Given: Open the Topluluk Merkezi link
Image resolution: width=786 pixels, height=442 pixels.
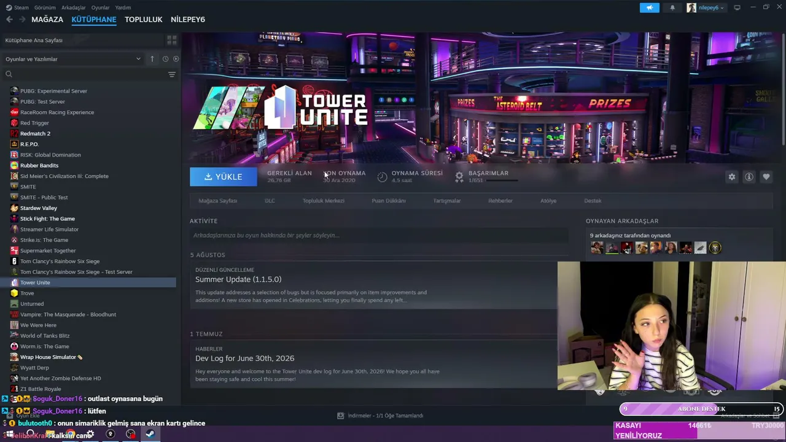Looking at the screenshot, I should (324, 201).
